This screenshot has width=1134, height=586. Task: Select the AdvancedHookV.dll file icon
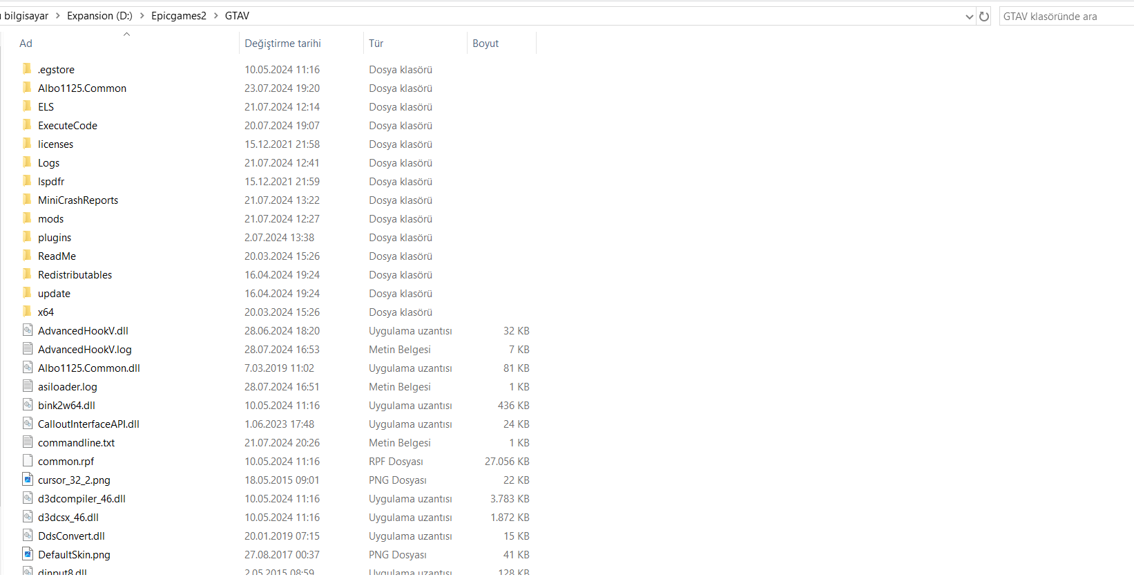click(x=28, y=330)
